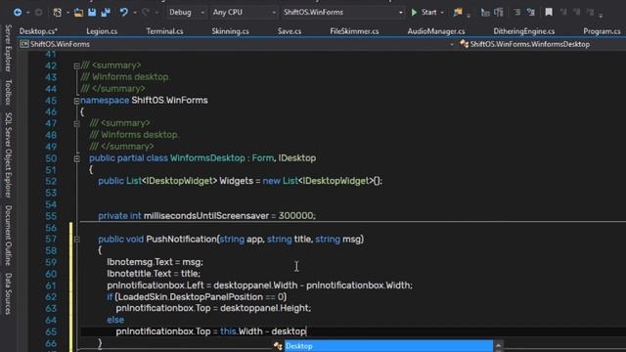Image resolution: width=626 pixels, height=352 pixels.
Task: Click the Open File folder icon
Action: (78, 13)
